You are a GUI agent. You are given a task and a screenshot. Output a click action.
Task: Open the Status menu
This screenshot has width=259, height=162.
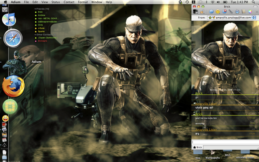point(56,2)
